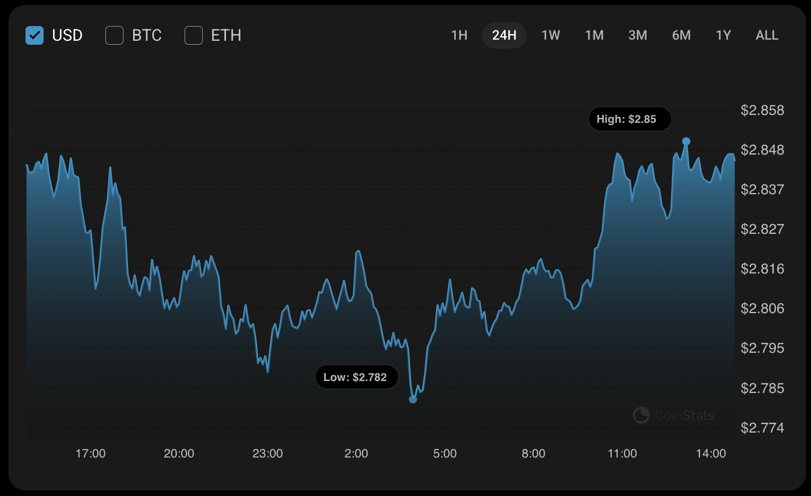View the 1Y price chart
Image resolution: width=811 pixels, height=496 pixels.
pos(723,35)
